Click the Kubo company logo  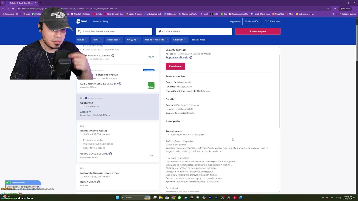[151, 85]
